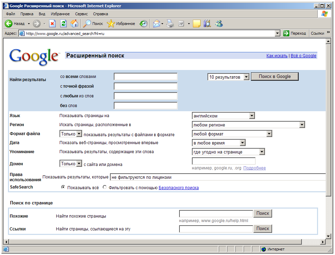
Task: Refresh the page with green arrows icon
Action: [x=64, y=24]
